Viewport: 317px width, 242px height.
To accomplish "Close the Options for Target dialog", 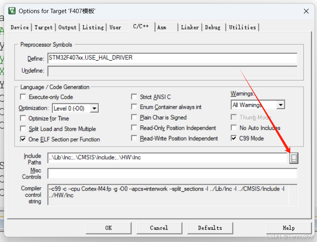I will [306, 11].
